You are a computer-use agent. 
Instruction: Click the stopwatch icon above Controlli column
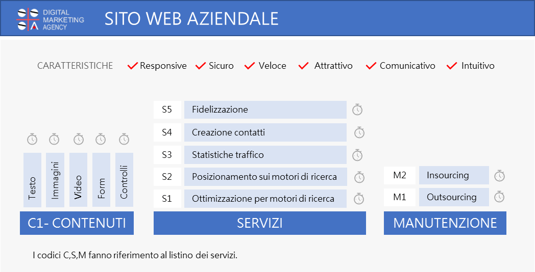point(124,139)
